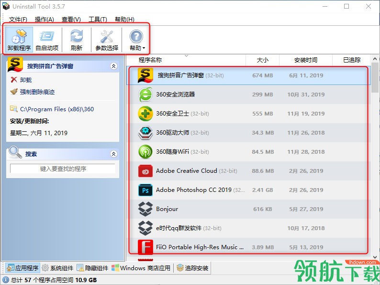Click the red X uninstall icon
The image size is (380, 285).
(14, 80)
